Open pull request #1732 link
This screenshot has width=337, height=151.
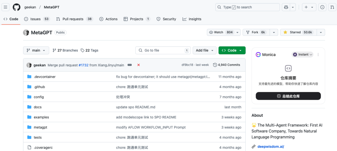point(83,65)
